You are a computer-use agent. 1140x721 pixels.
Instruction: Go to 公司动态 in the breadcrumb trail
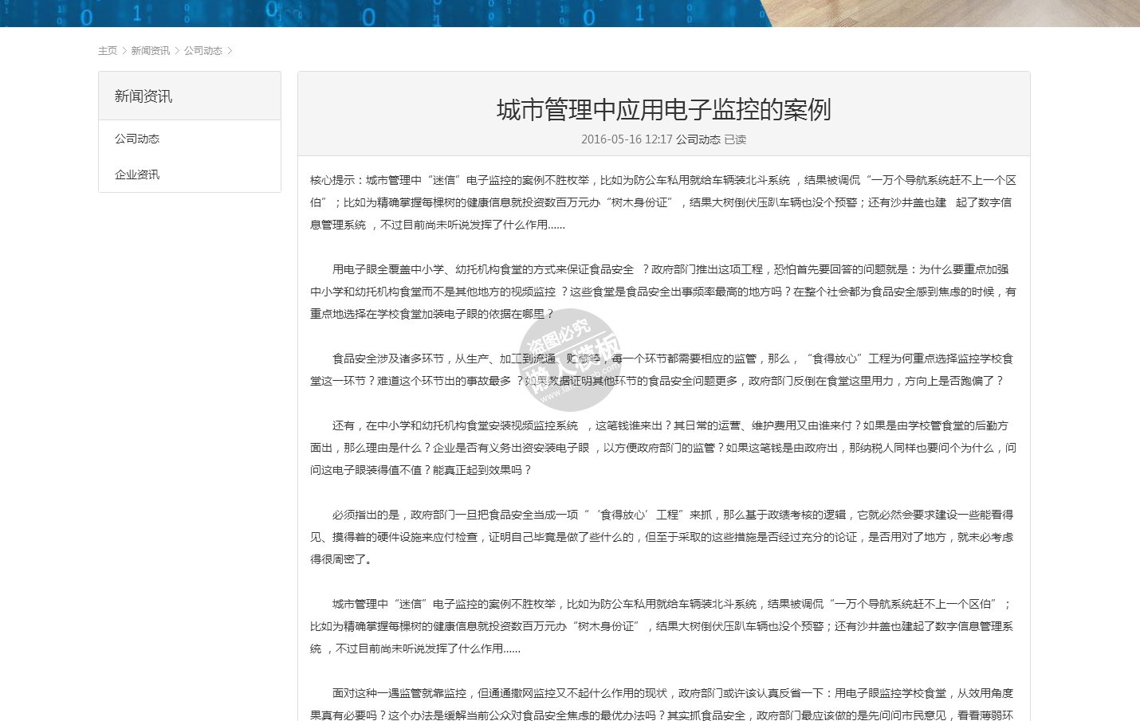(202, 51)
